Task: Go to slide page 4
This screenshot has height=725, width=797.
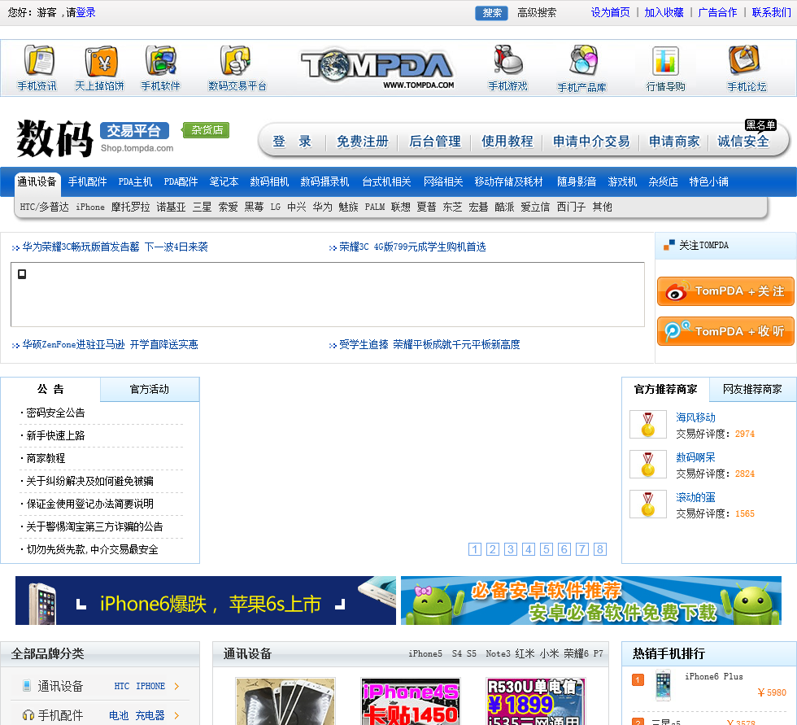Action: (529, 549)
